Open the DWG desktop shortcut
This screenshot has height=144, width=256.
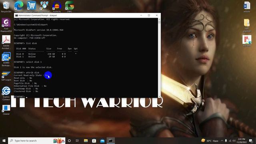point(69,6)
